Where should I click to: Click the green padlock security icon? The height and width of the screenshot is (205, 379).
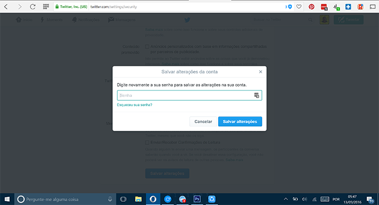[x=57, y=7]
